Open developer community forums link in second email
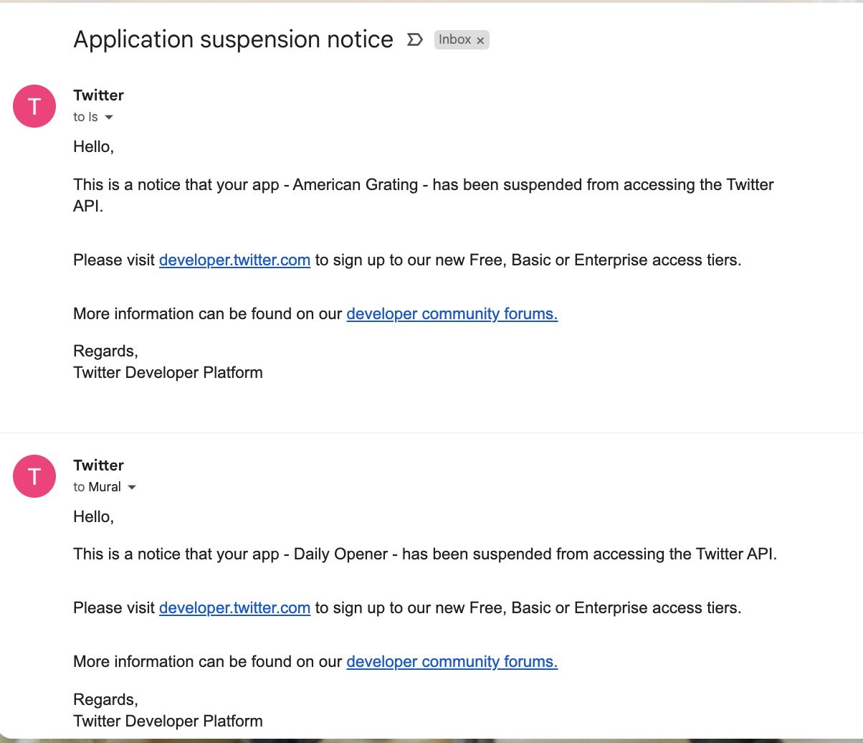Viewport: 863px width, 743px height. click(452, 661)
